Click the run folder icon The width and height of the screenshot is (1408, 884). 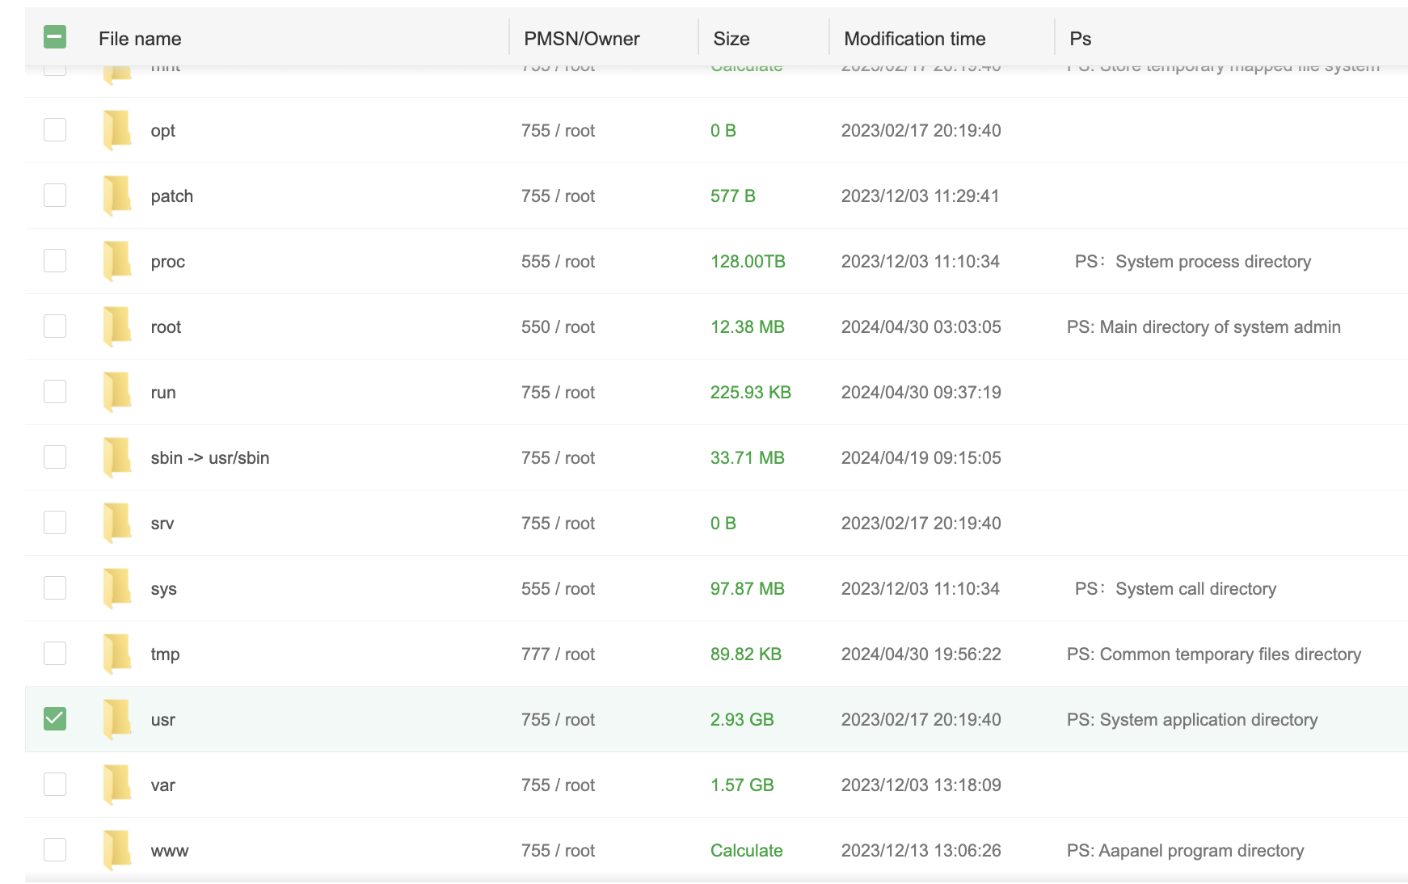[x=117, y=392]
